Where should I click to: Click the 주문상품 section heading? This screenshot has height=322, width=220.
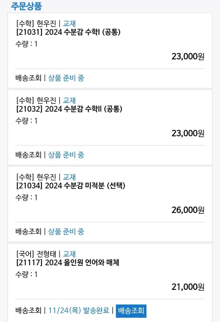tap(26, 6)
